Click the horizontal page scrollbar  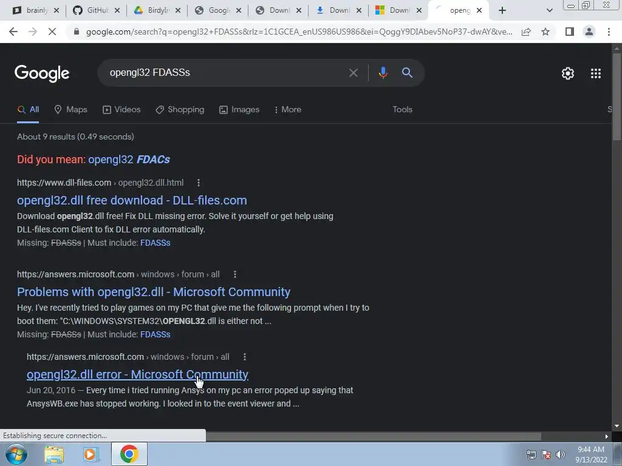click(373, 436)
